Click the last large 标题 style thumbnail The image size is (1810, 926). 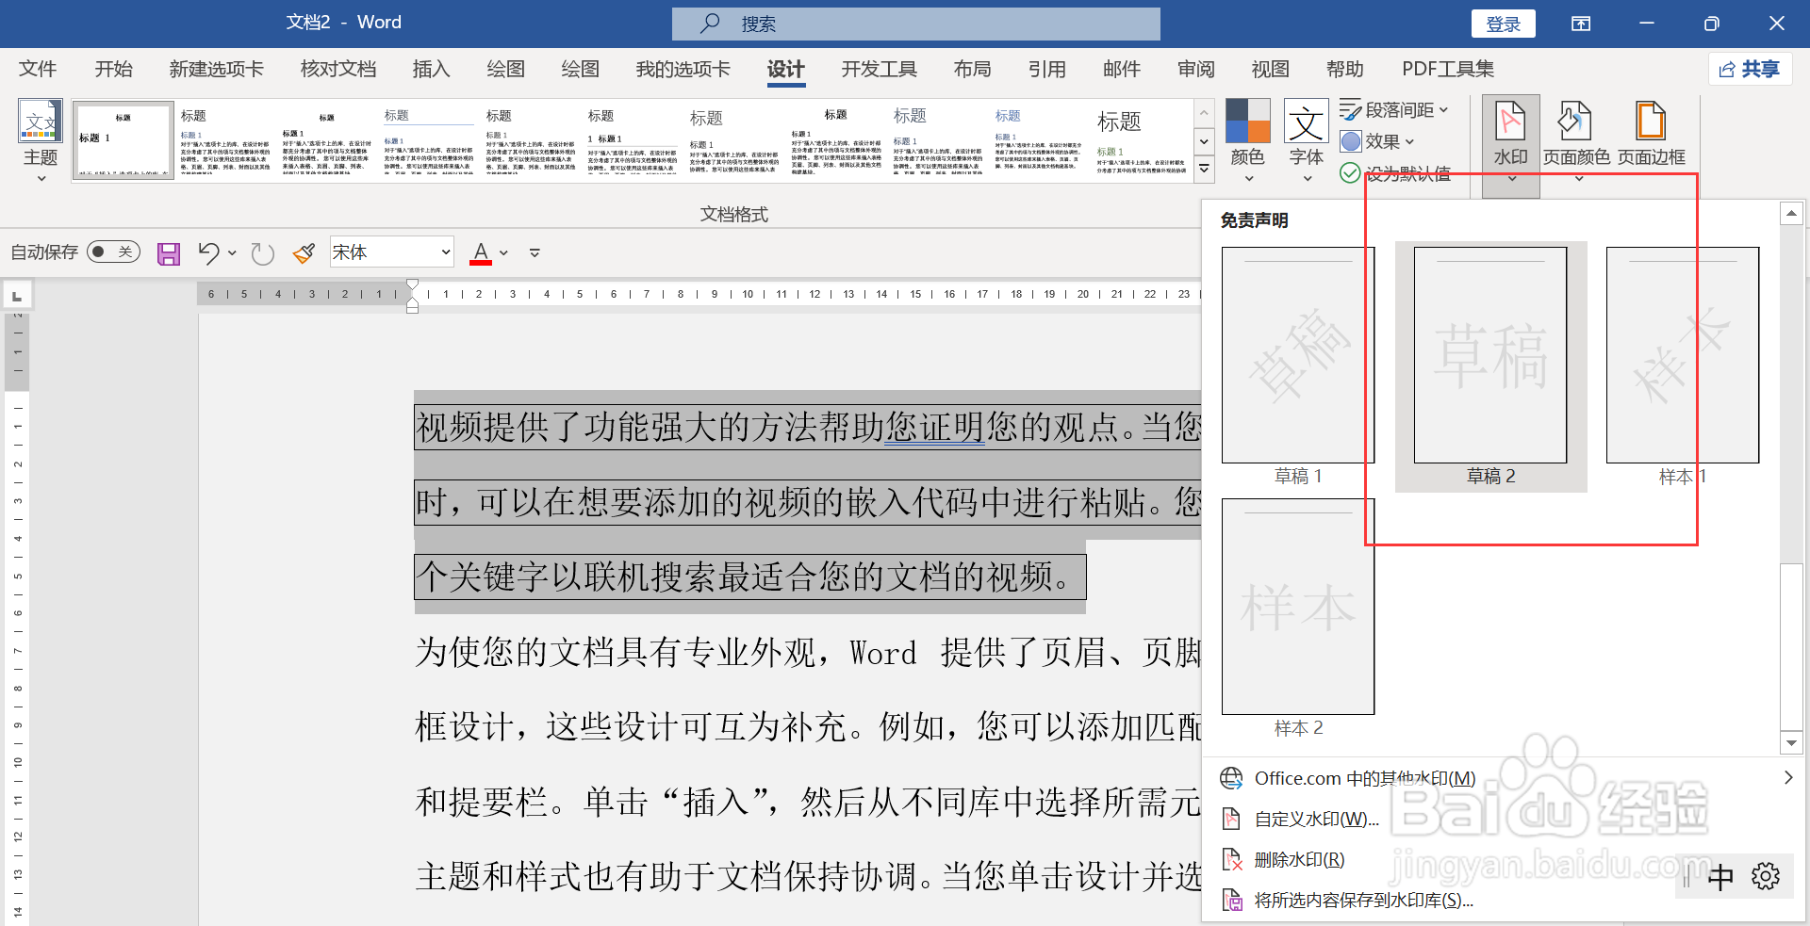coord(1142,141)
